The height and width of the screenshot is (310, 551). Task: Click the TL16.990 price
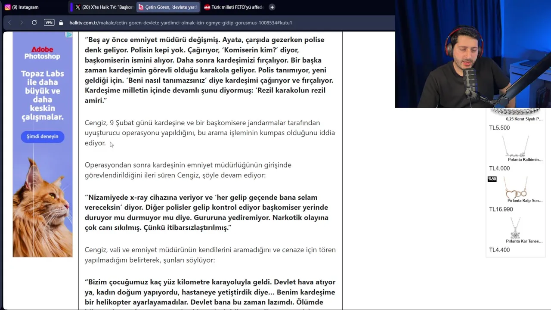pos(501,209)
